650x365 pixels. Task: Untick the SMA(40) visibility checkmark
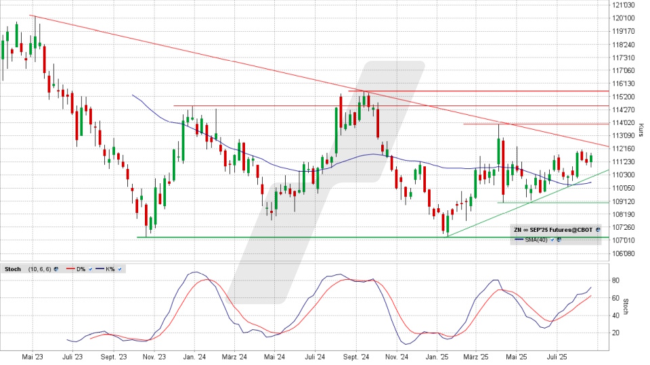[552, 240]
